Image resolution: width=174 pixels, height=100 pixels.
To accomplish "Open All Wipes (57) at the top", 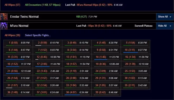I will pyautogui.click(x=12, y=5).
